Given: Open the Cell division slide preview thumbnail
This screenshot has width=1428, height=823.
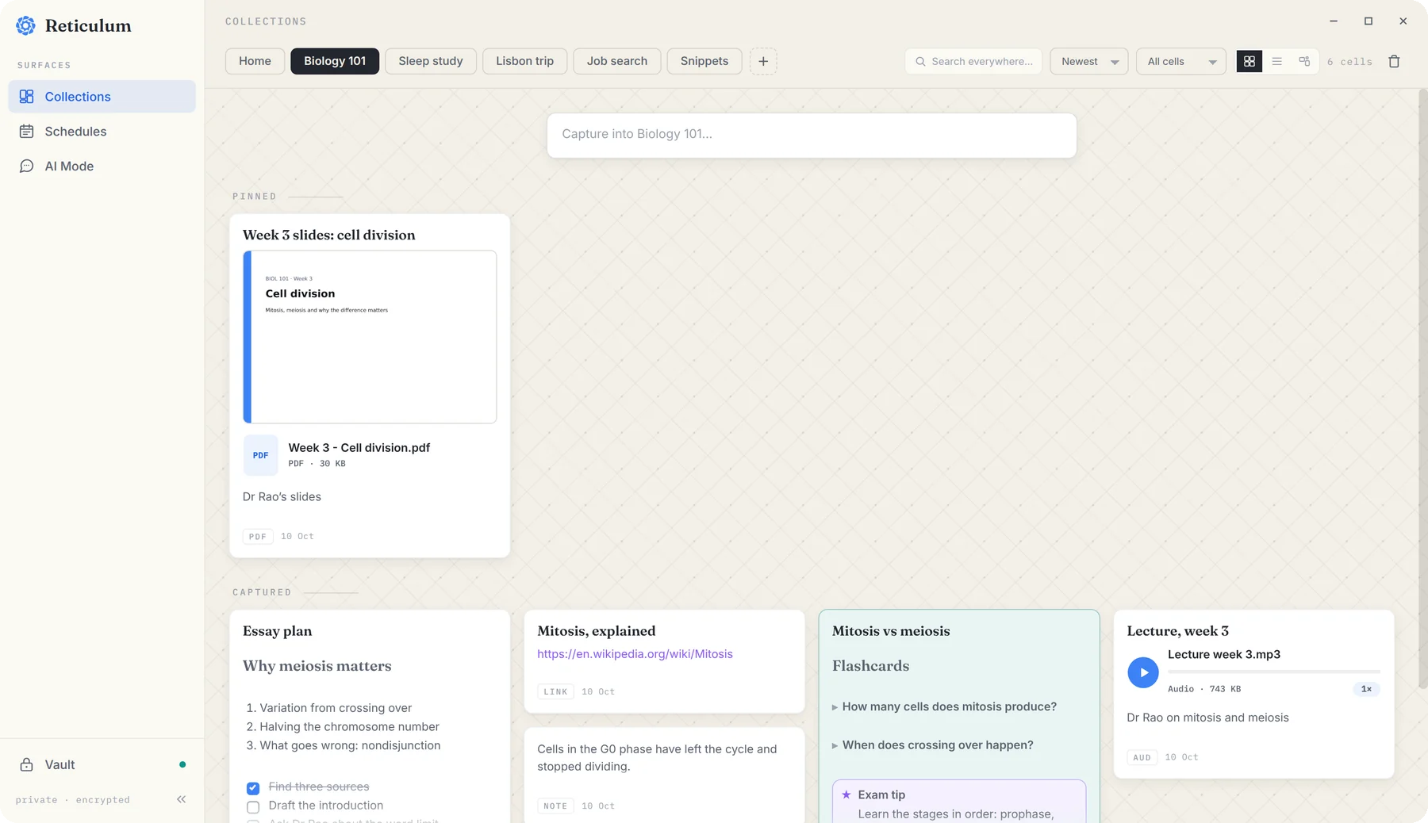Looking at the screenshot, I should tap(370, 337).
